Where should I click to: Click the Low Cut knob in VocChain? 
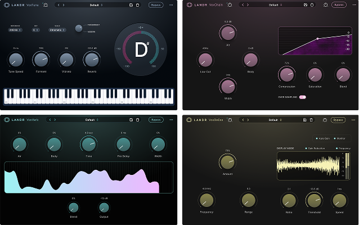pos(205,60)
